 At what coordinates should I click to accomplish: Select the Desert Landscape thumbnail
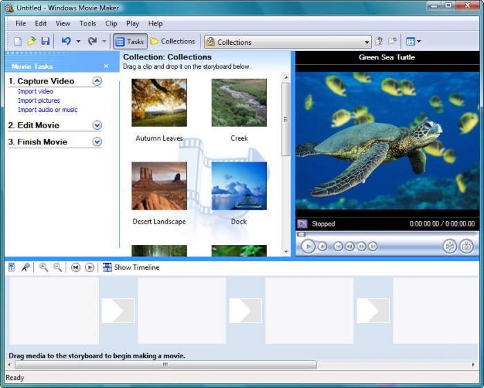click(x=159, y=186)
